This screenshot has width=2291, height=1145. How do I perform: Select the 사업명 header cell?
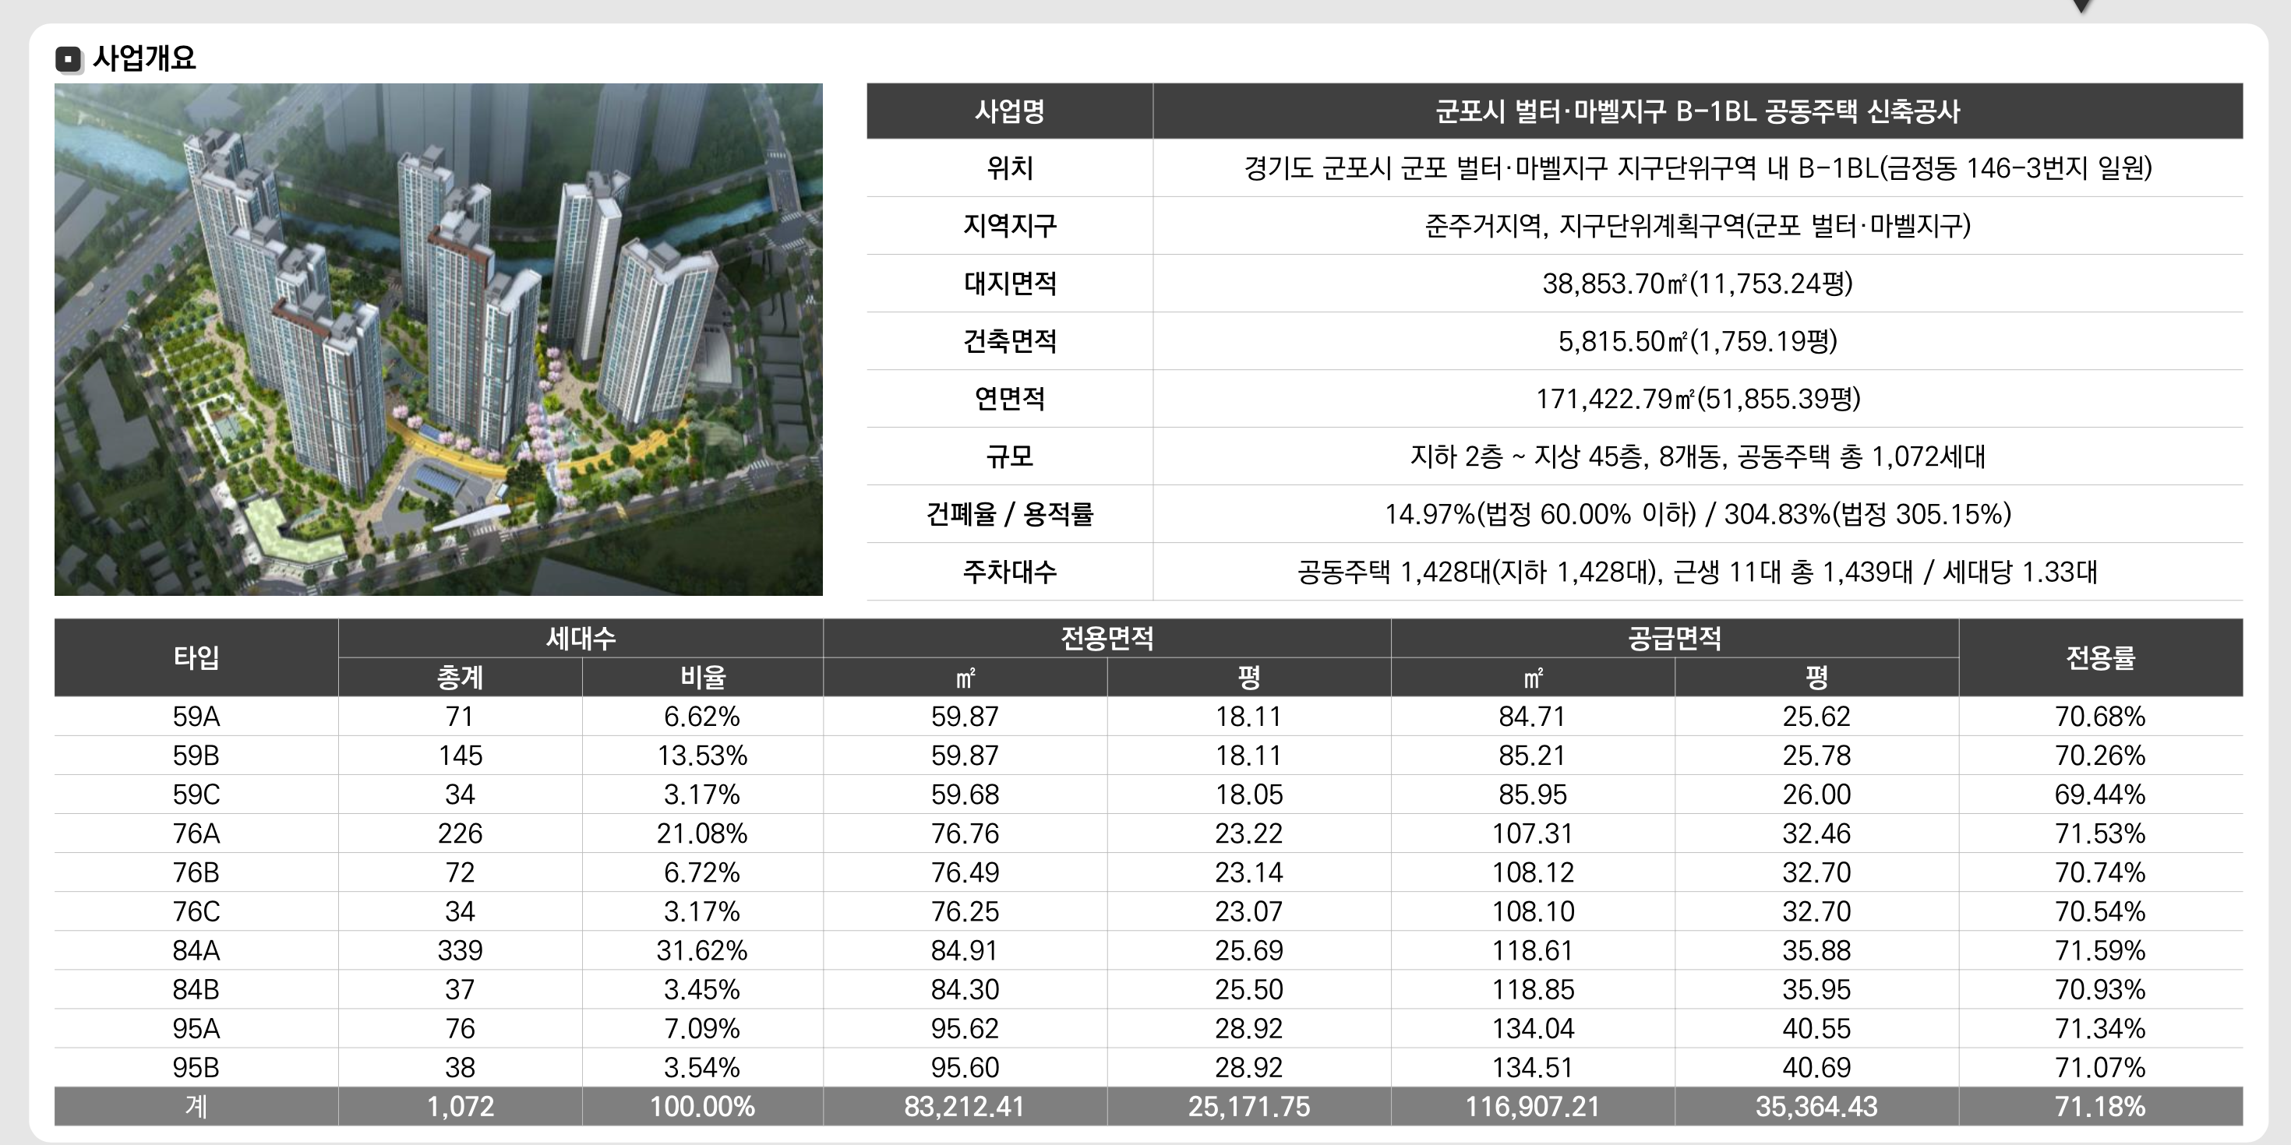point(1009,111)
